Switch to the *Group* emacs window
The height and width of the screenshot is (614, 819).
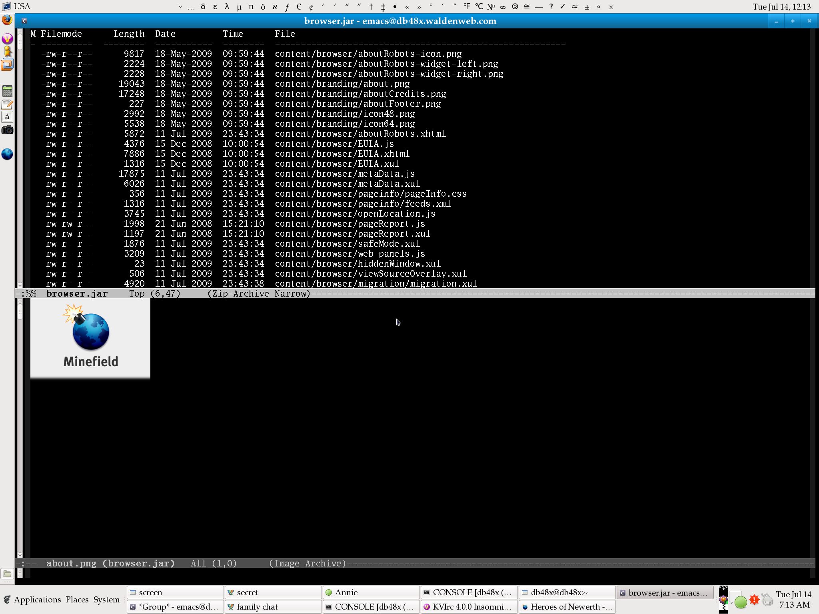pyautogui.click(x=175, y=607)
